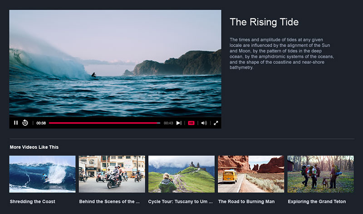Image resolution: width=363 pixels, height=214 pixels.
Task: Click the Shredding the Coast title
Action: tap(32, 201)
